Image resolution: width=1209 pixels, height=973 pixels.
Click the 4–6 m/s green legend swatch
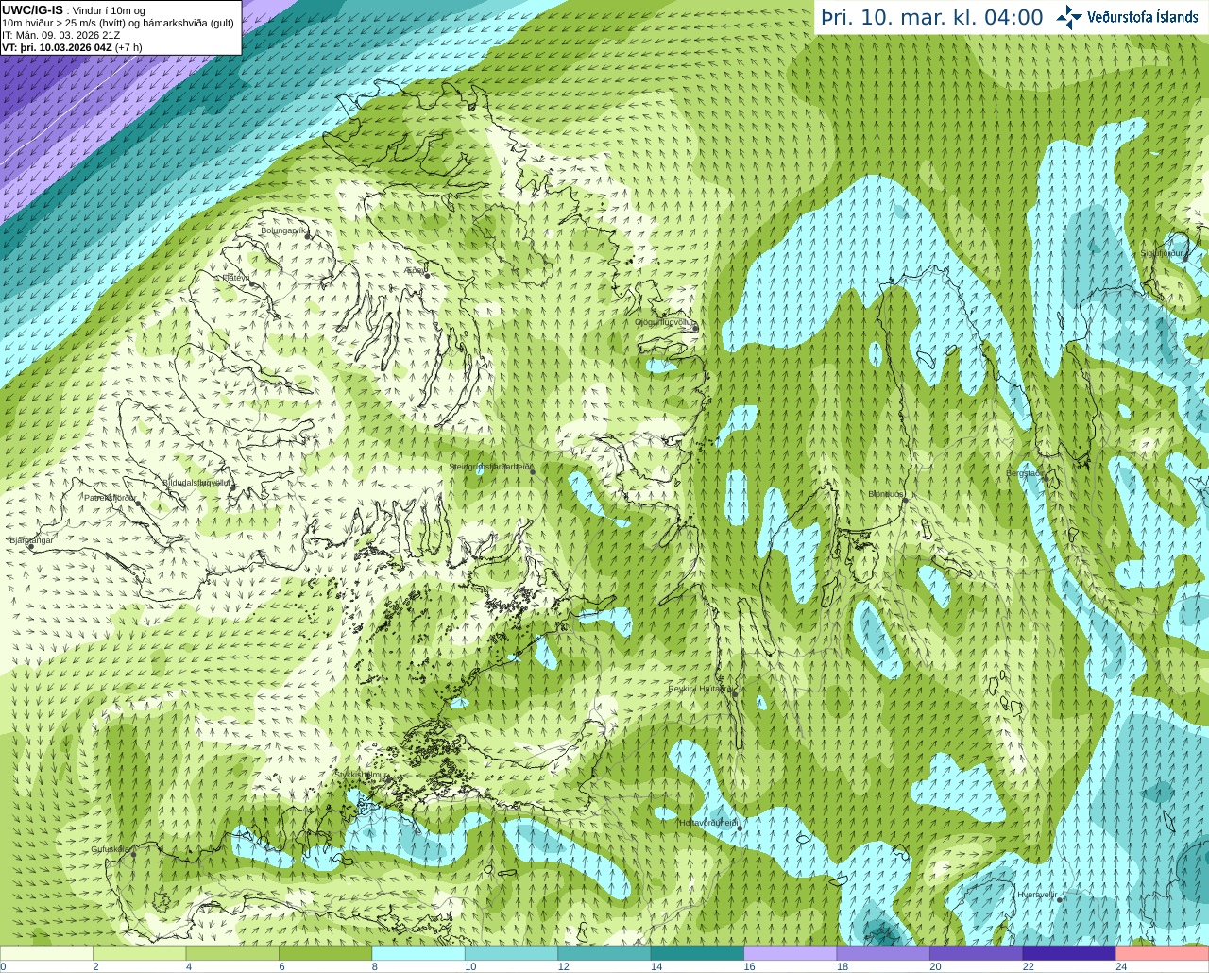pyautogui.click(x=232, y=953)
